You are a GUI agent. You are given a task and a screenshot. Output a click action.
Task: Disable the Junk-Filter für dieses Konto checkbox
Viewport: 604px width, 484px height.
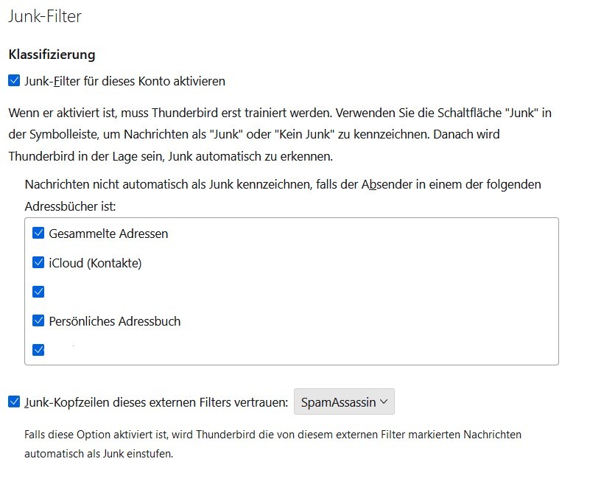pos(14,81)
